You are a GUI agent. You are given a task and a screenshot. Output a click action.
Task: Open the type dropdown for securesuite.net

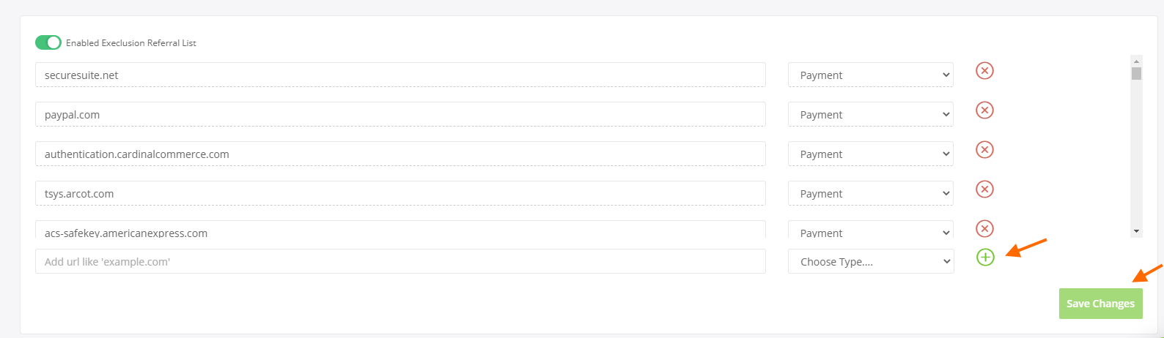[870, 75]
